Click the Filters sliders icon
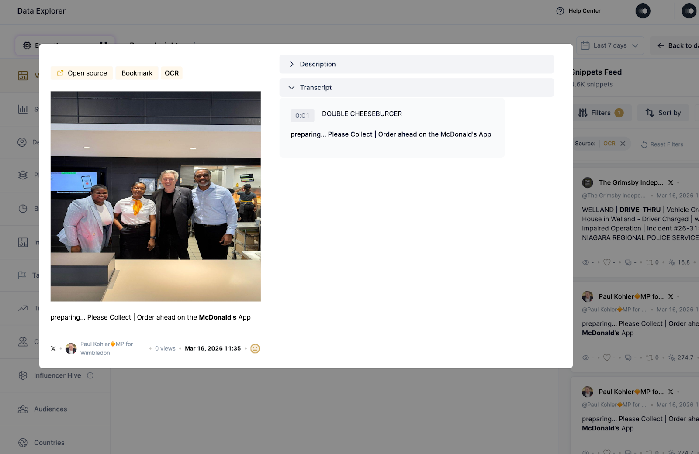The width and height of the screenshot is (699, 454). (x=583, y=113)
